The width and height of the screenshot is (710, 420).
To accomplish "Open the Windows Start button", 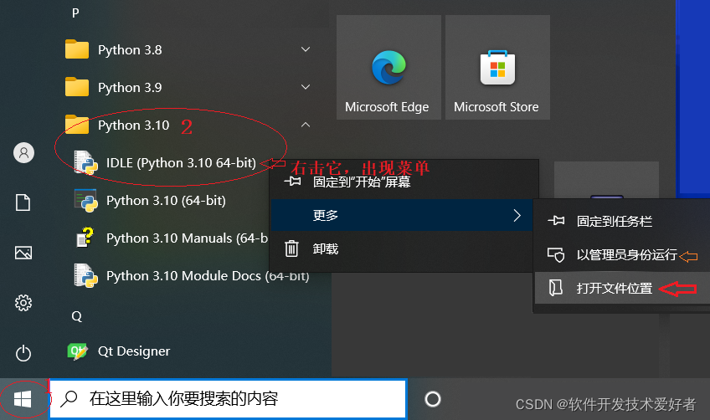I will pos(23,399).
